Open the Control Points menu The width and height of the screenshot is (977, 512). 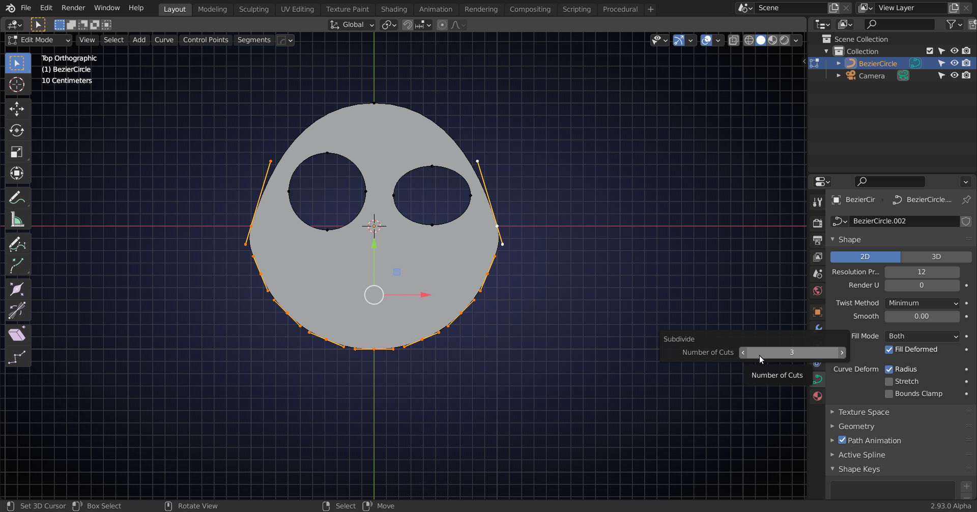point(205,40)
